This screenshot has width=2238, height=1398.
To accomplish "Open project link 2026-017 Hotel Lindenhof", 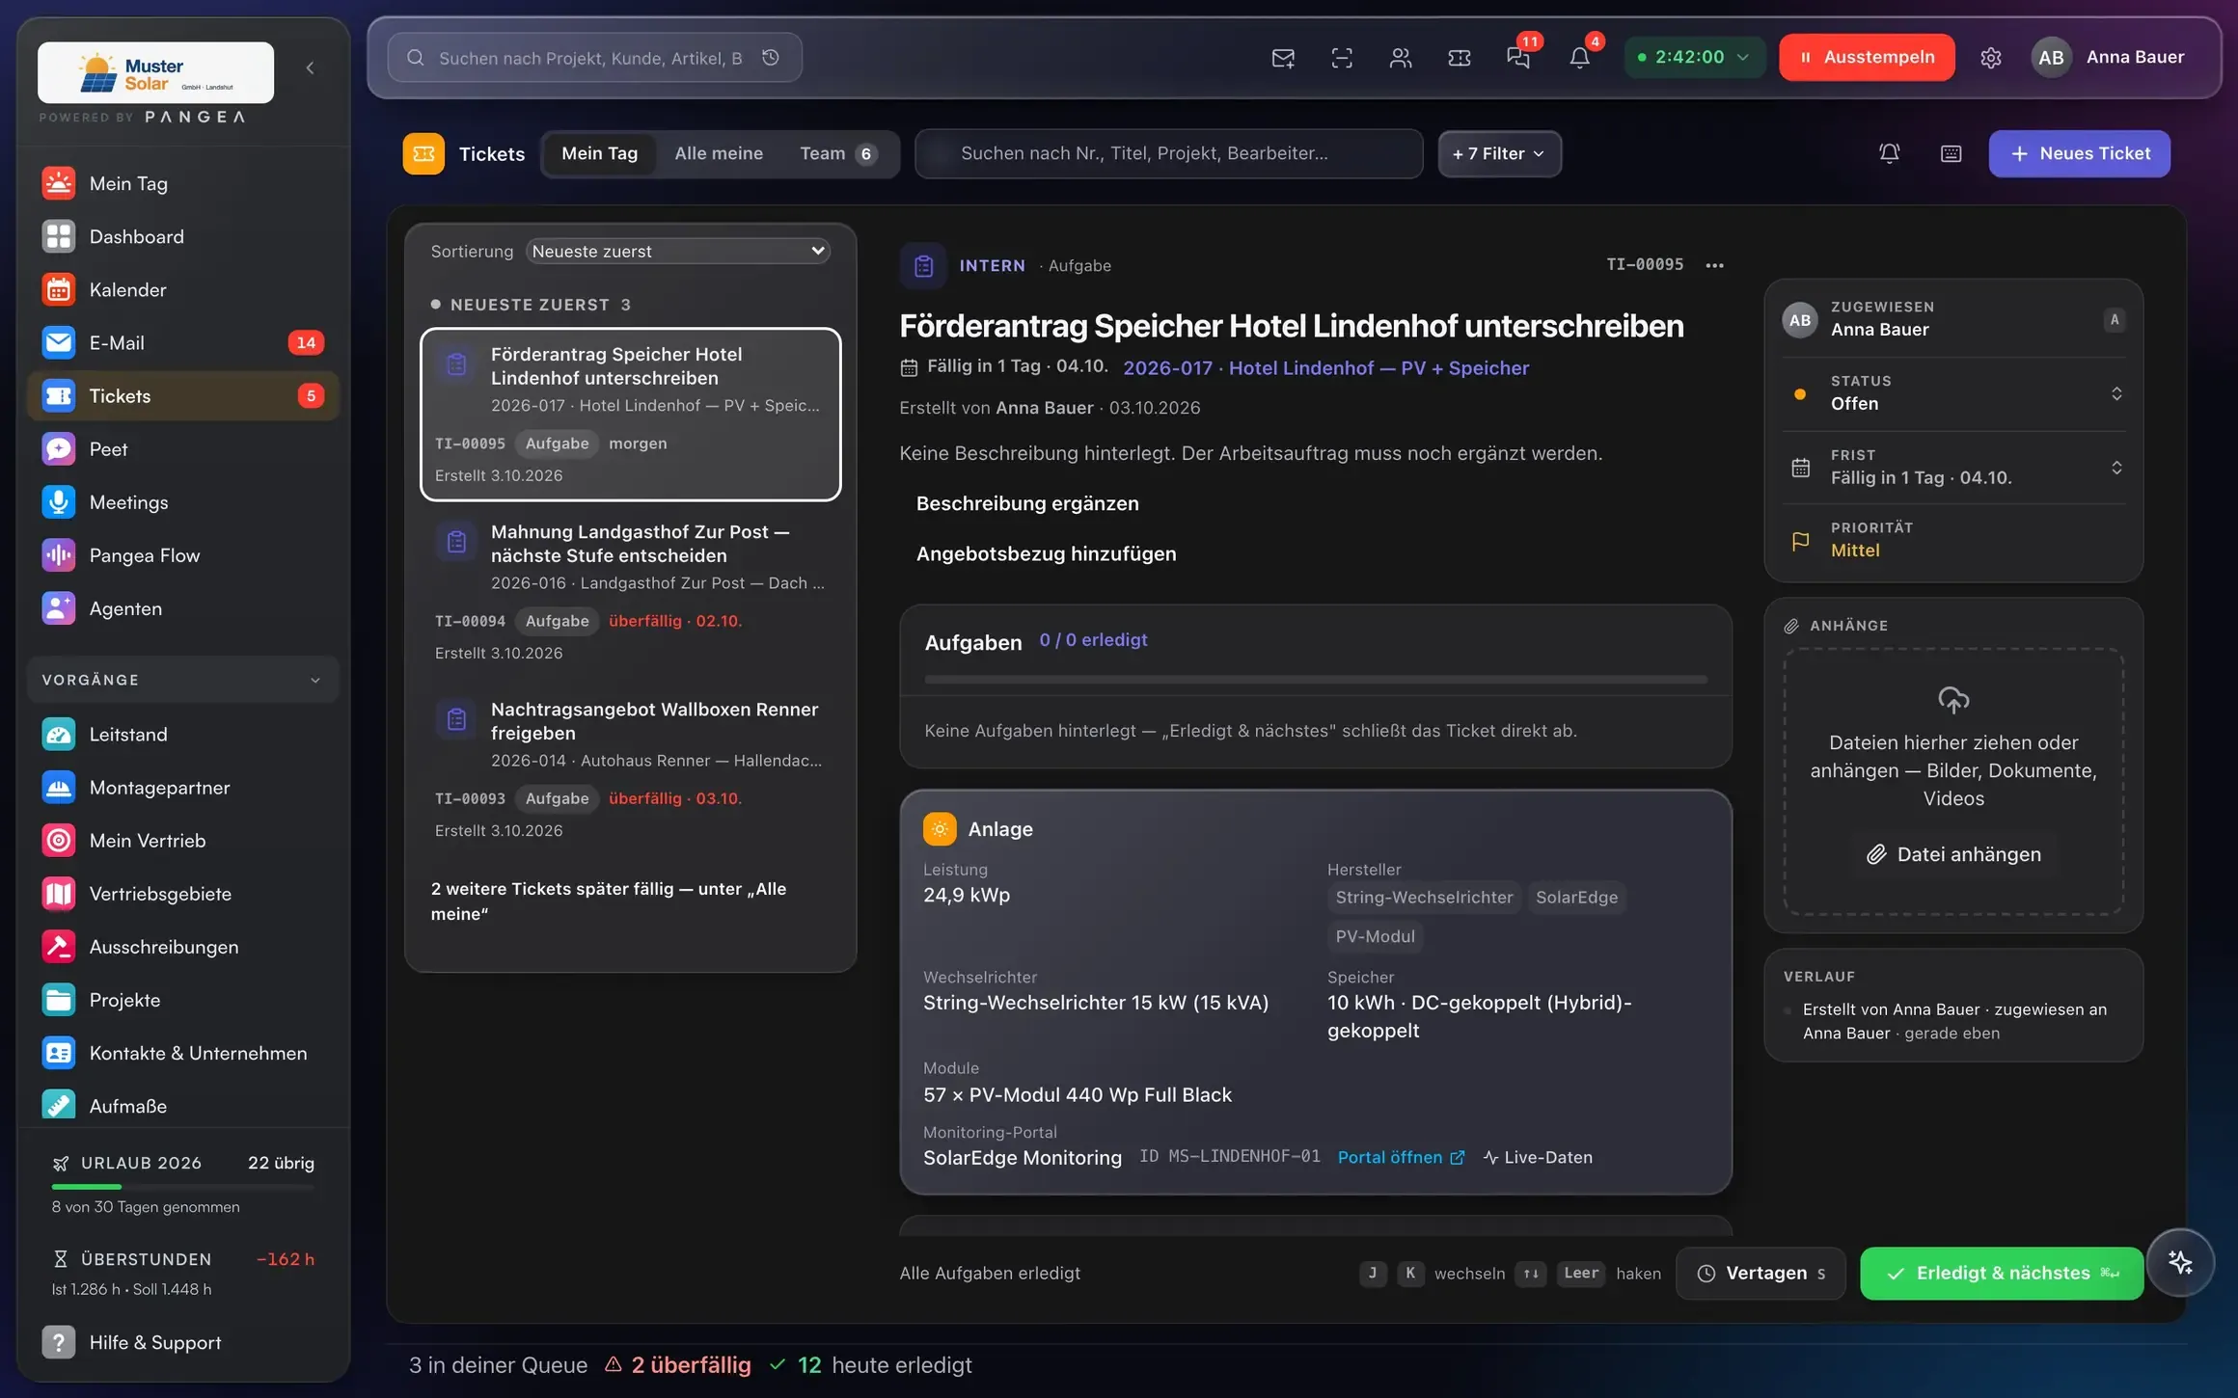I will point(1325,367).
